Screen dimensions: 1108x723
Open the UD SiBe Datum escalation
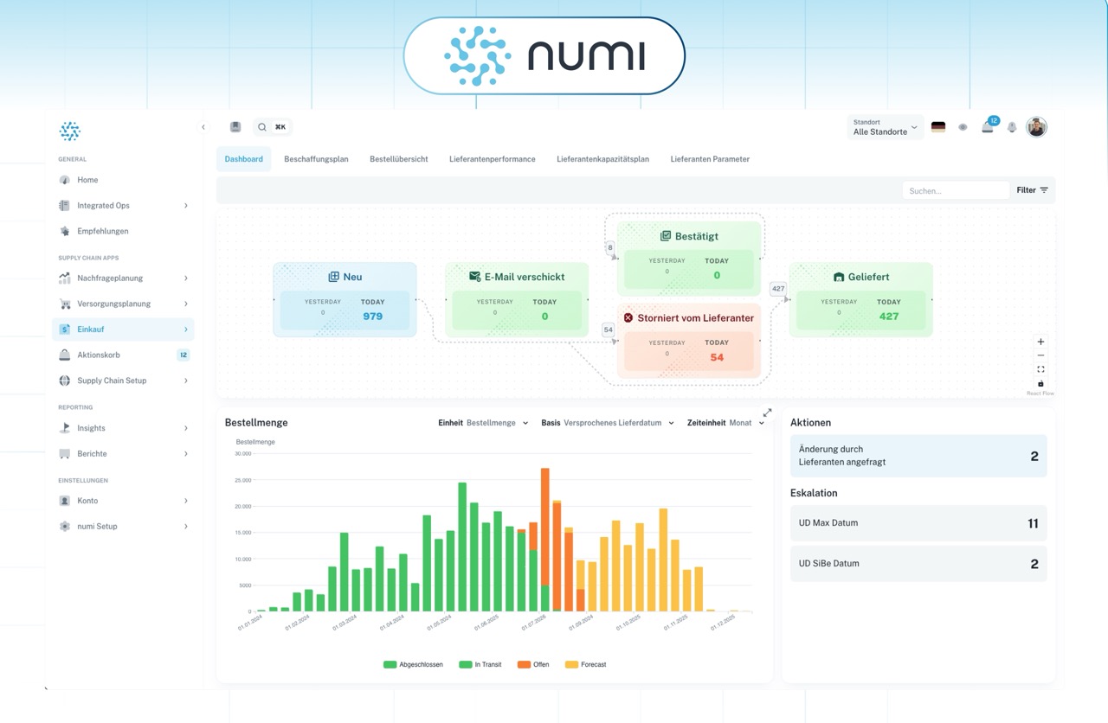[918, 564]
